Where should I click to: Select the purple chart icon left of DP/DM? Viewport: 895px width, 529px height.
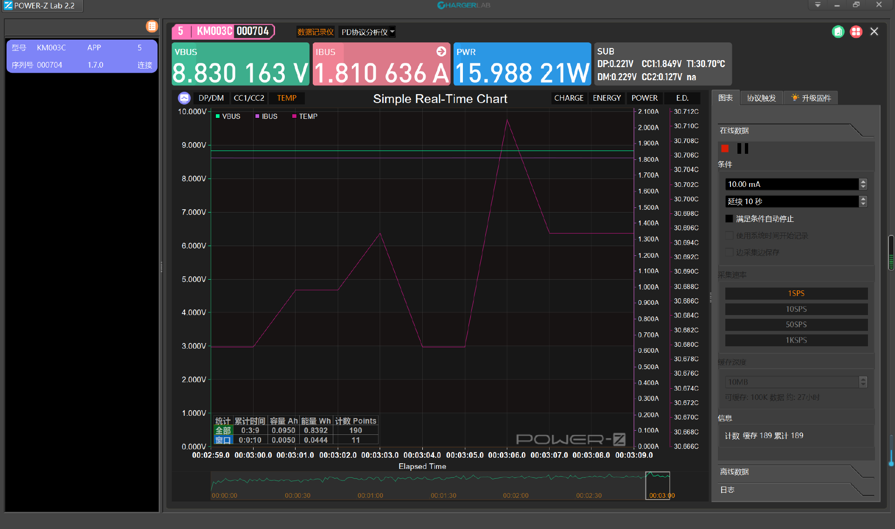coord(184,98)
